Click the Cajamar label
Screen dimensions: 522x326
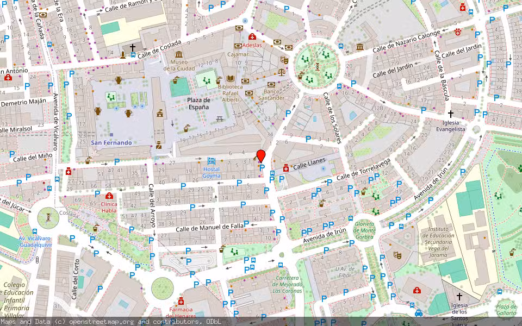[238, 54]
